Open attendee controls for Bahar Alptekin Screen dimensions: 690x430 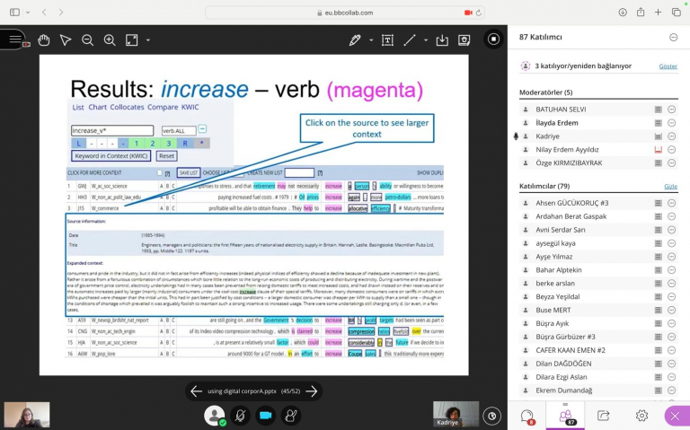click(x=671, y=270)
